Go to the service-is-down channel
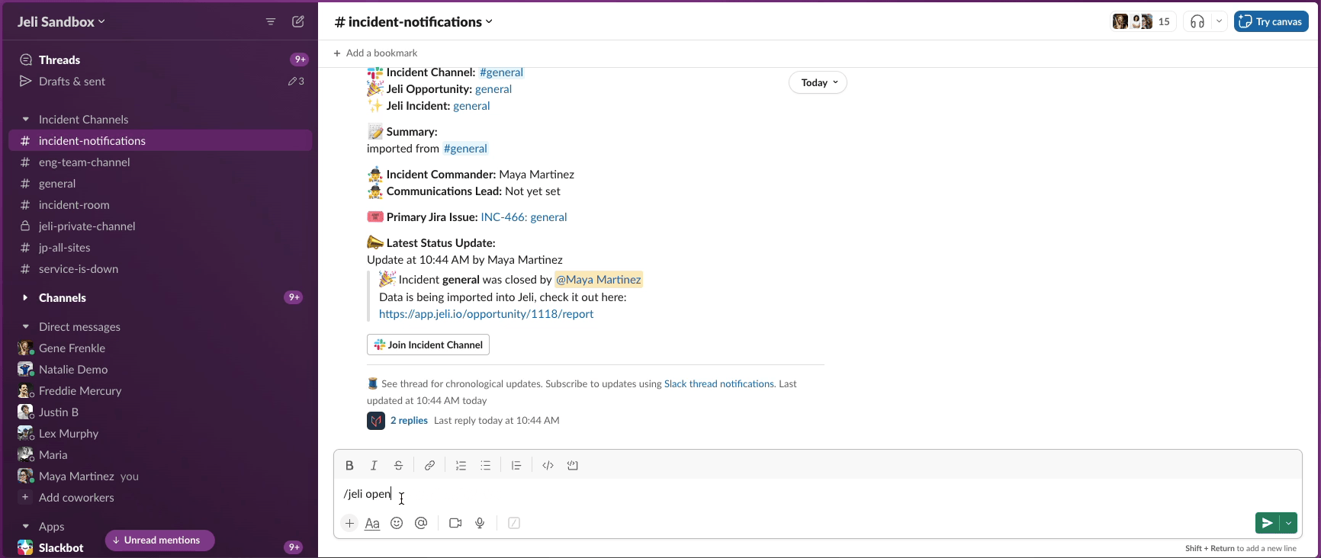1321x558 pixels. [x=160, y=268]
